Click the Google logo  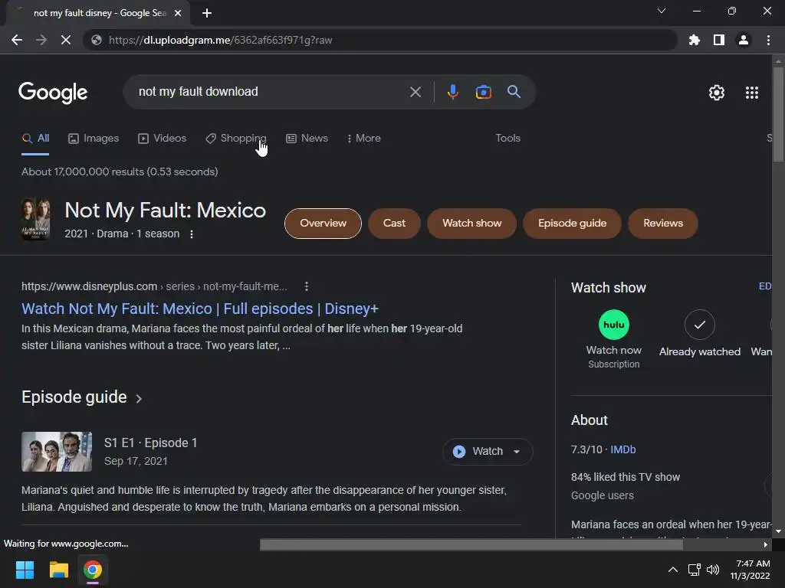click(x=53, y=93)
